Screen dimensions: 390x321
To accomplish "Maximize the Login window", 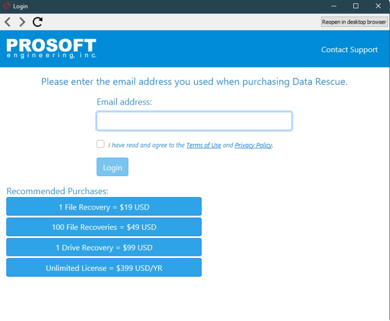I will click(x=356, y=6).
